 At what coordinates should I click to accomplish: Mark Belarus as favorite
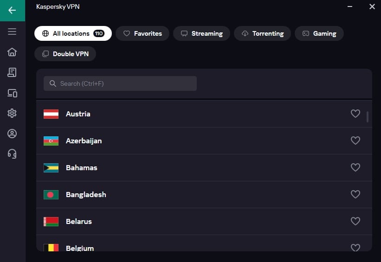coord(355,221)
